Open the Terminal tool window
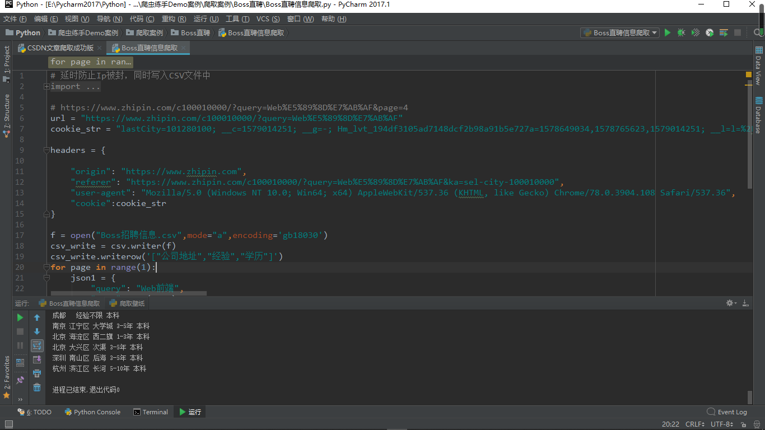Viewport: 765px width, 430px height. pos(151,412)
